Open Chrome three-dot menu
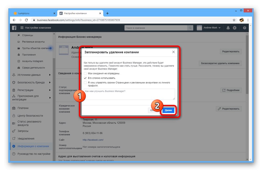This screenshot has height=171, width=262. [248, 20]
